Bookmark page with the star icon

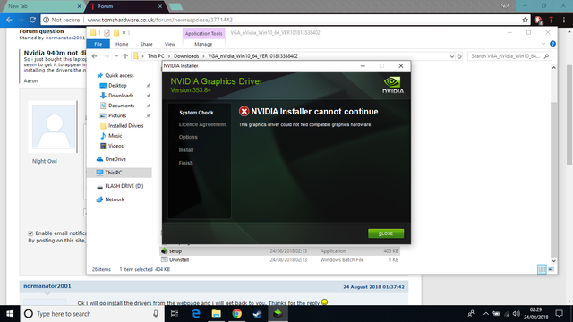pyautogui.click(x=525, y=20)
